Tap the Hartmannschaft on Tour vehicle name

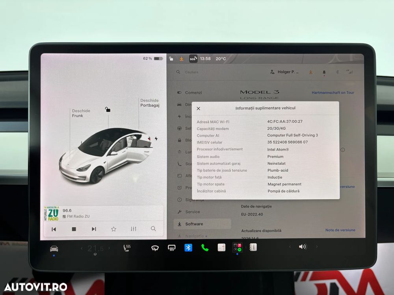(x=333, y=92)
